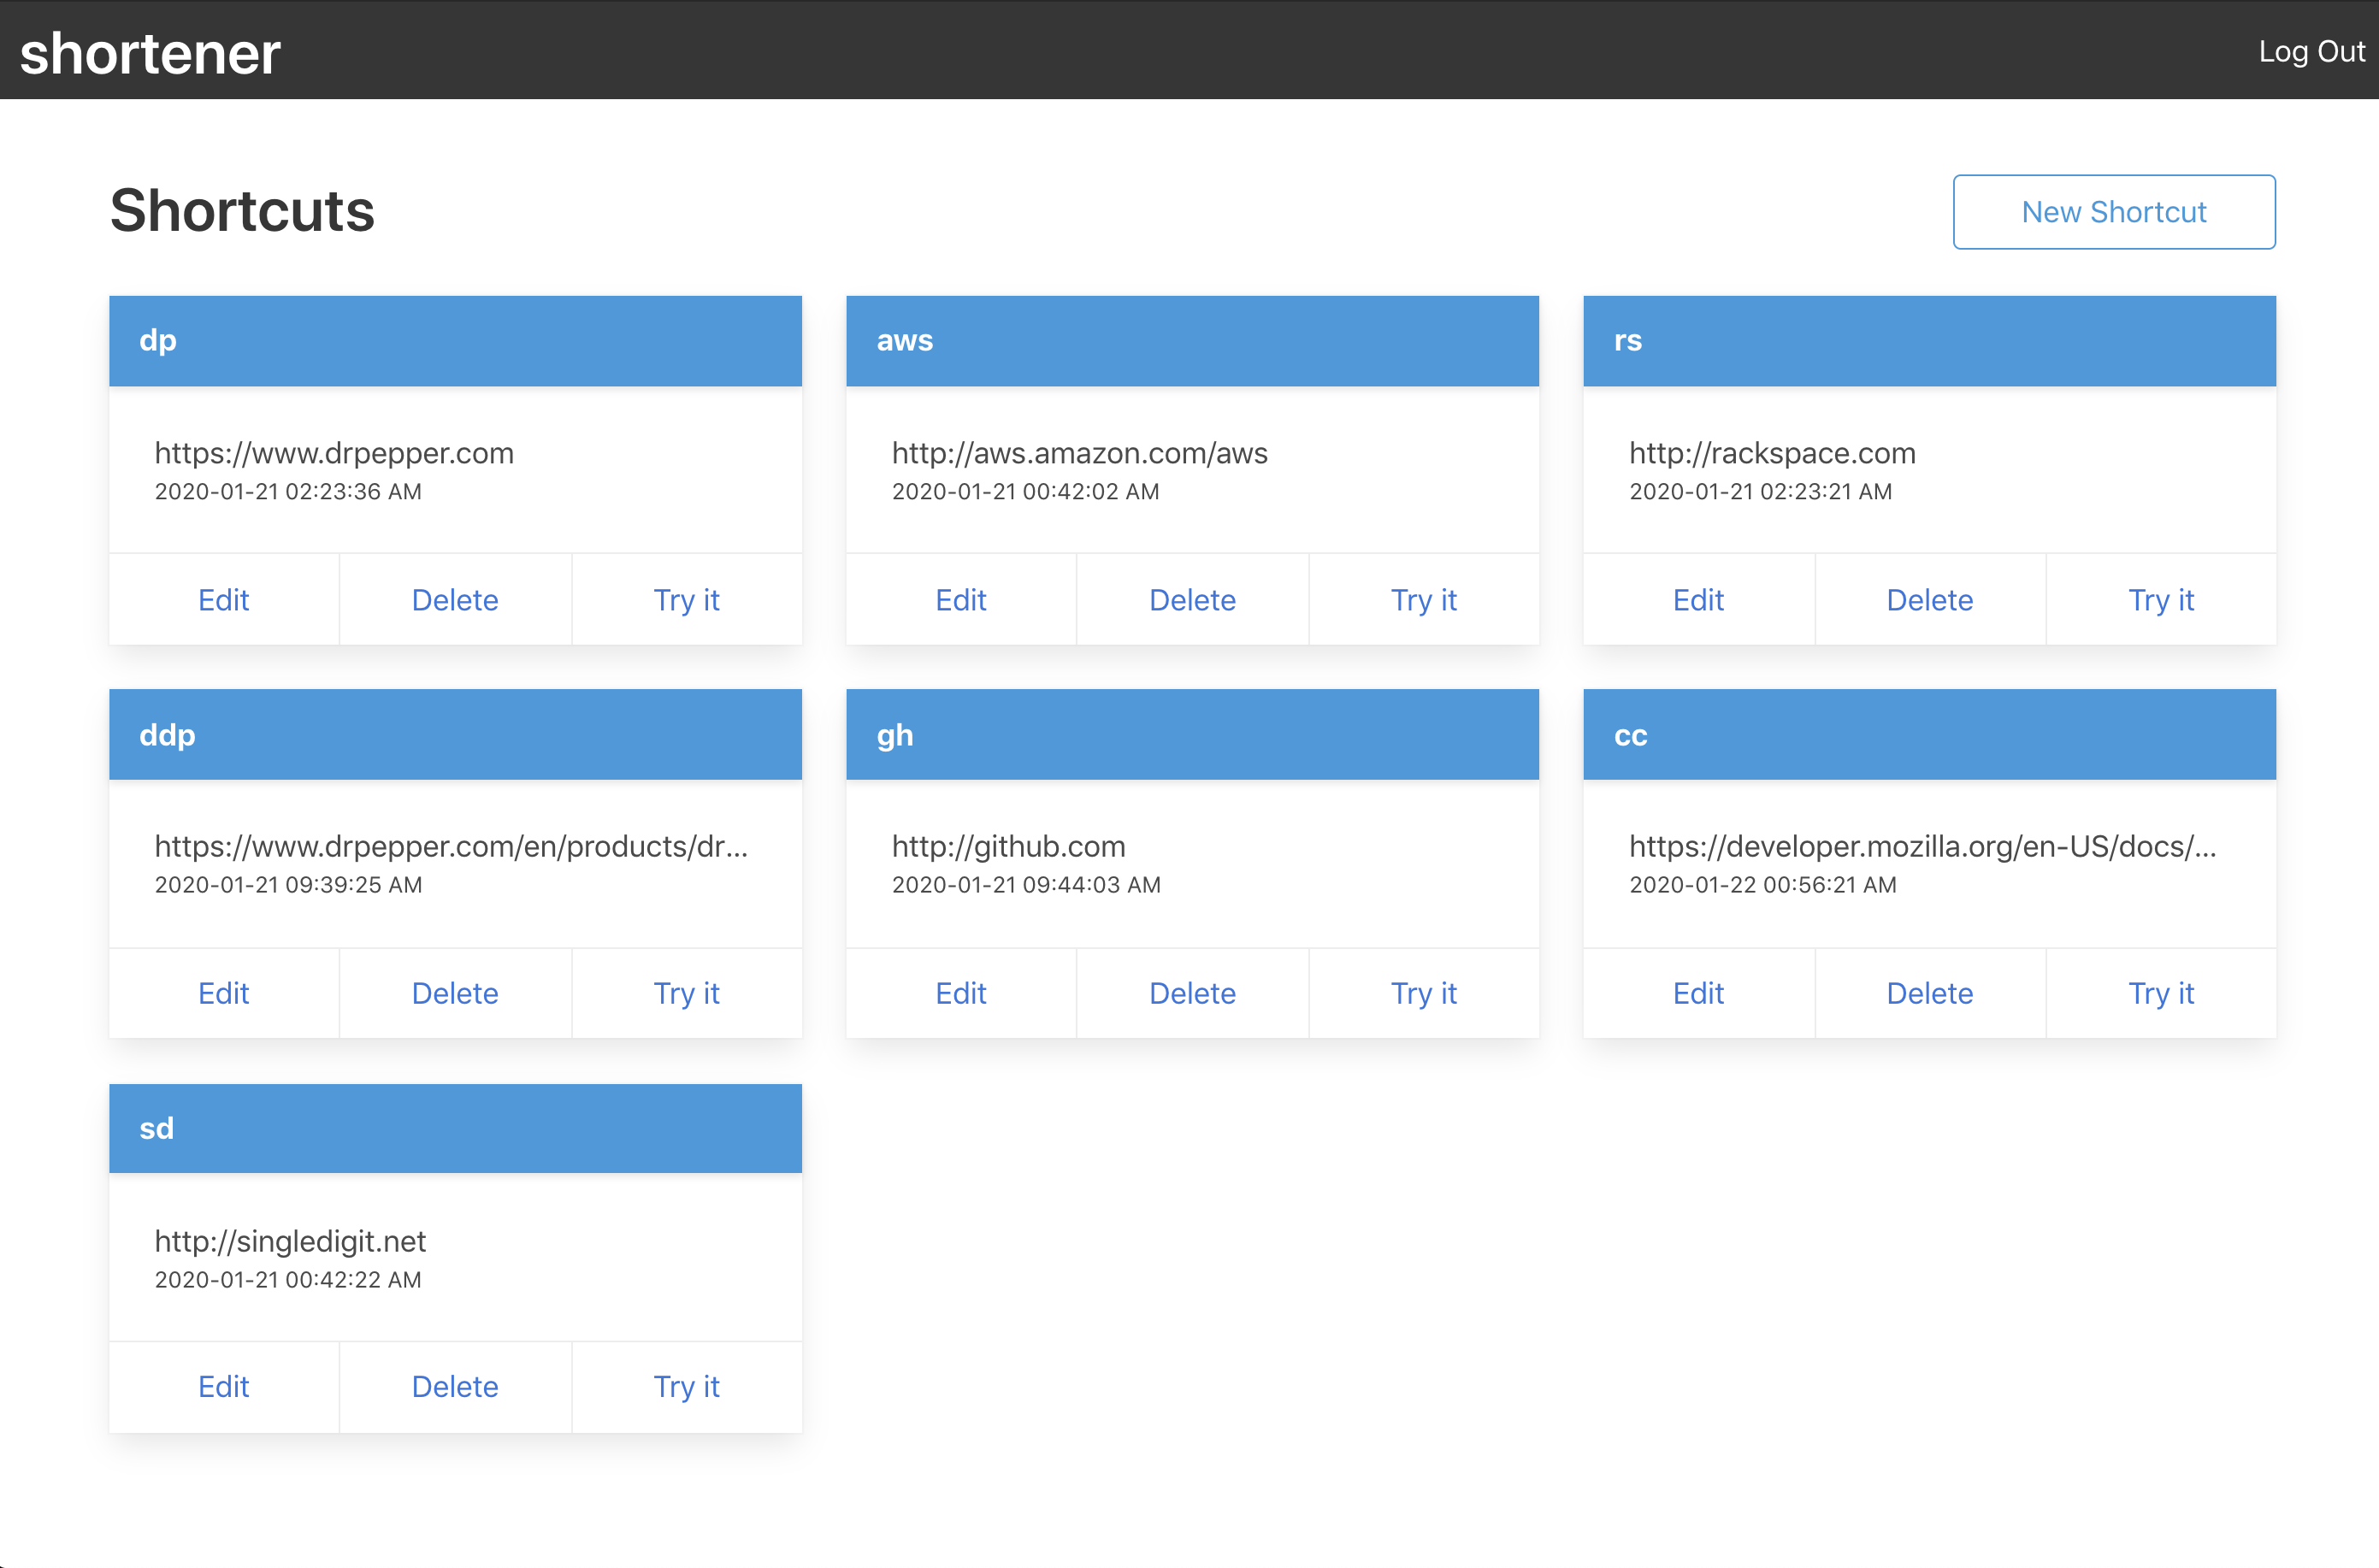Delete the rs shortcut
The height and width of the screenshot is (1568, 2379).
(x=1929, y=600)
